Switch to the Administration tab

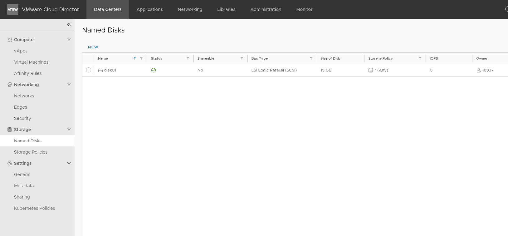[x=266, y=9]
